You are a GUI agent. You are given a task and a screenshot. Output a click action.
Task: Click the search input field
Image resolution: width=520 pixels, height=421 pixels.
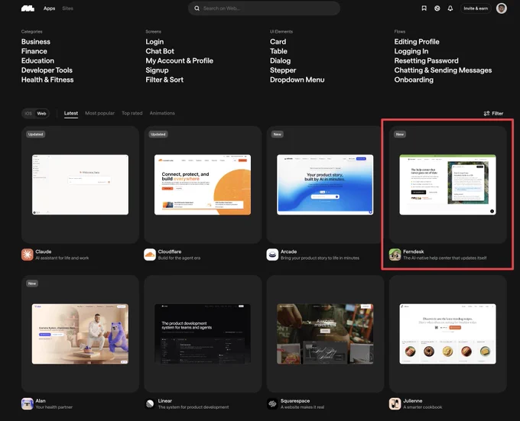point(264,8)
